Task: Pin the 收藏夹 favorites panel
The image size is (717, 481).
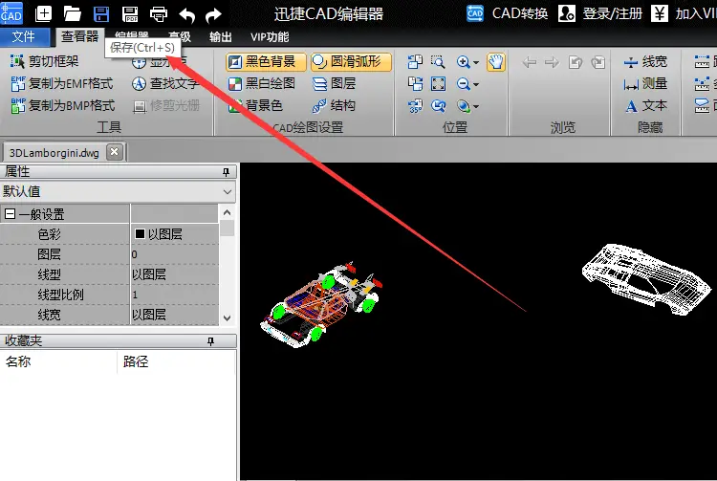Action: pos(211,341)
